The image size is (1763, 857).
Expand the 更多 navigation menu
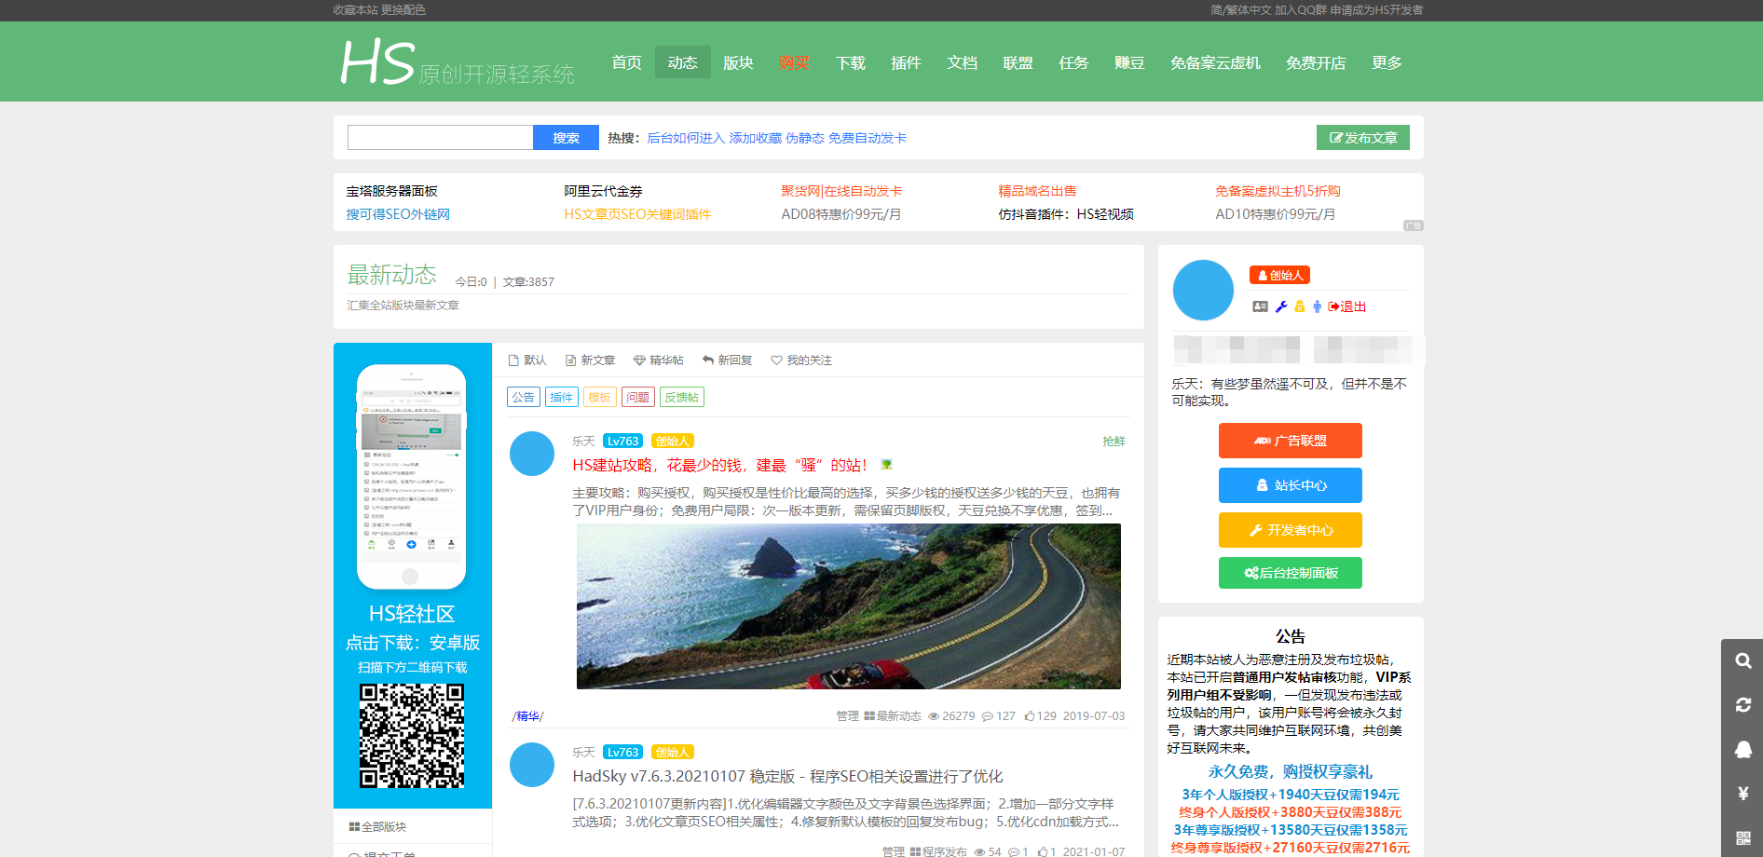(x=1387, y=62)
